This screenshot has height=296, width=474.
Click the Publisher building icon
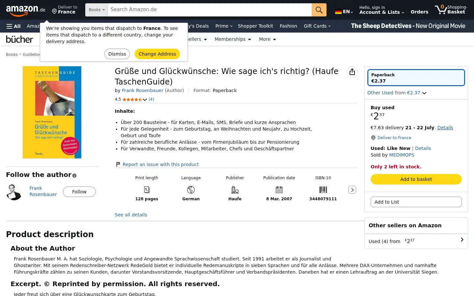[x=235, y=190]
